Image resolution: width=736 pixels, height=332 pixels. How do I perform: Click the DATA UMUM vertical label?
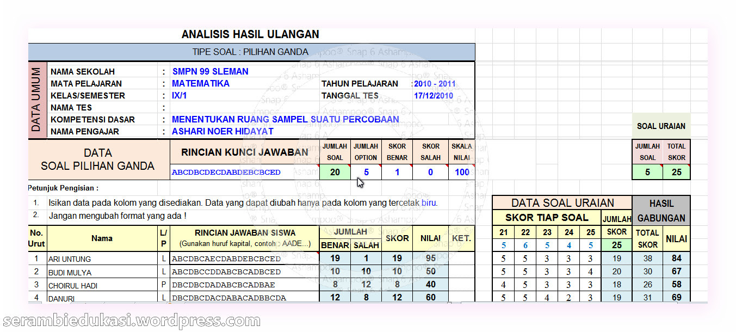(37, 100)
